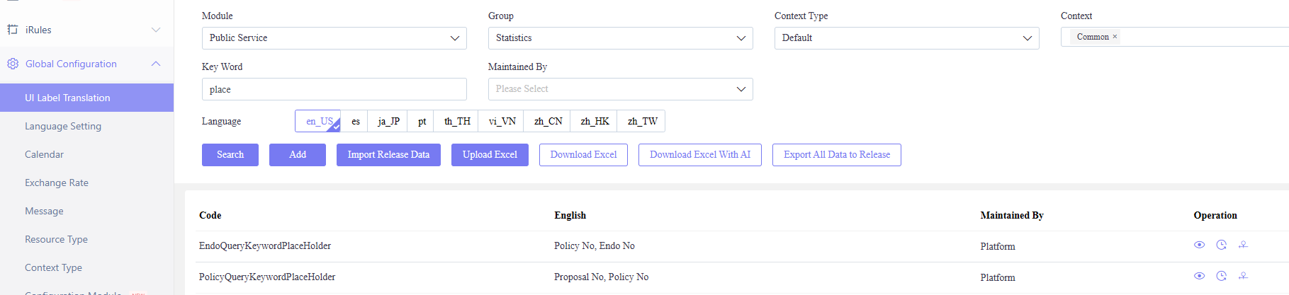Screen dimensions: 1289x295
Task: Select the zh_CN language option
Action: [x=548, y=121]
